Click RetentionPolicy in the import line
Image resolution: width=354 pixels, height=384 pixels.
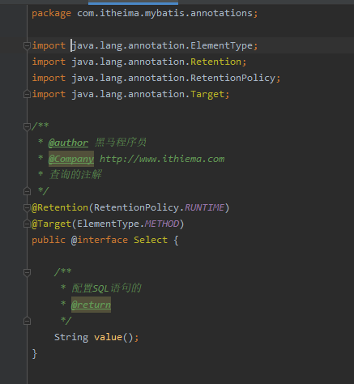pos(233,78)
